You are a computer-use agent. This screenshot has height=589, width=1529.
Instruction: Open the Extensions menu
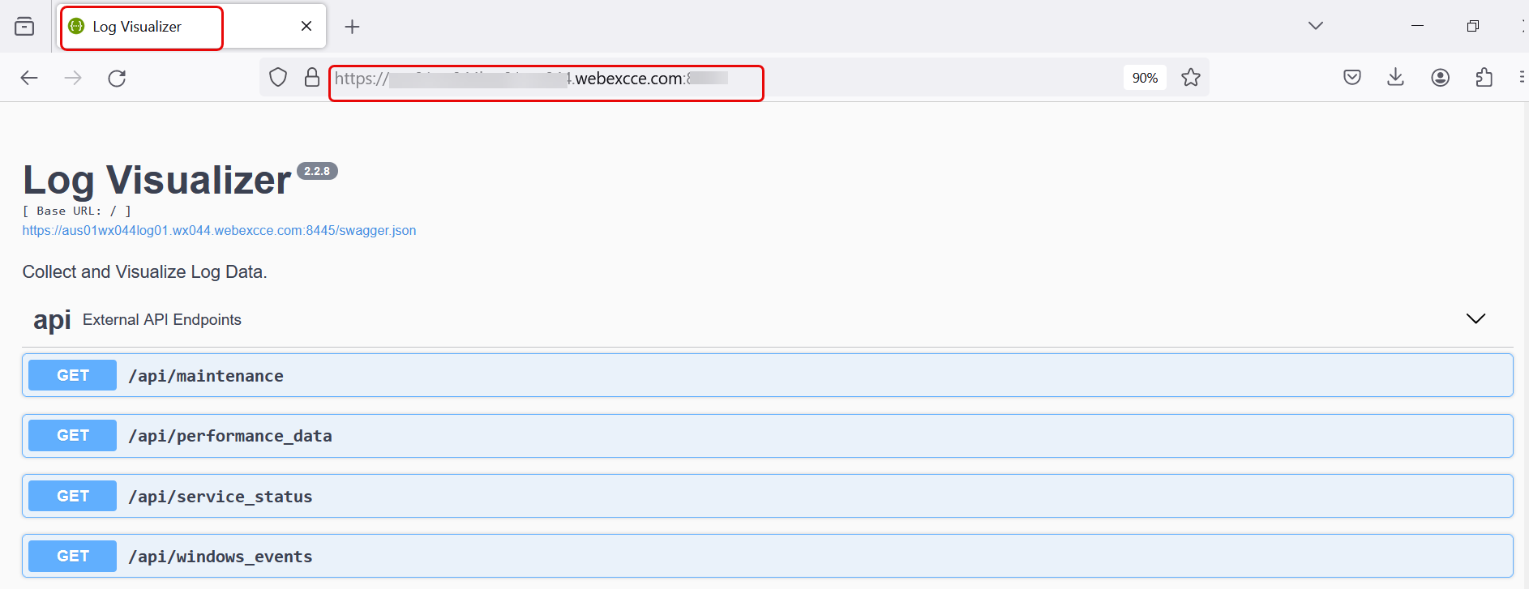pyautogui.click(x=1484, y=78)
